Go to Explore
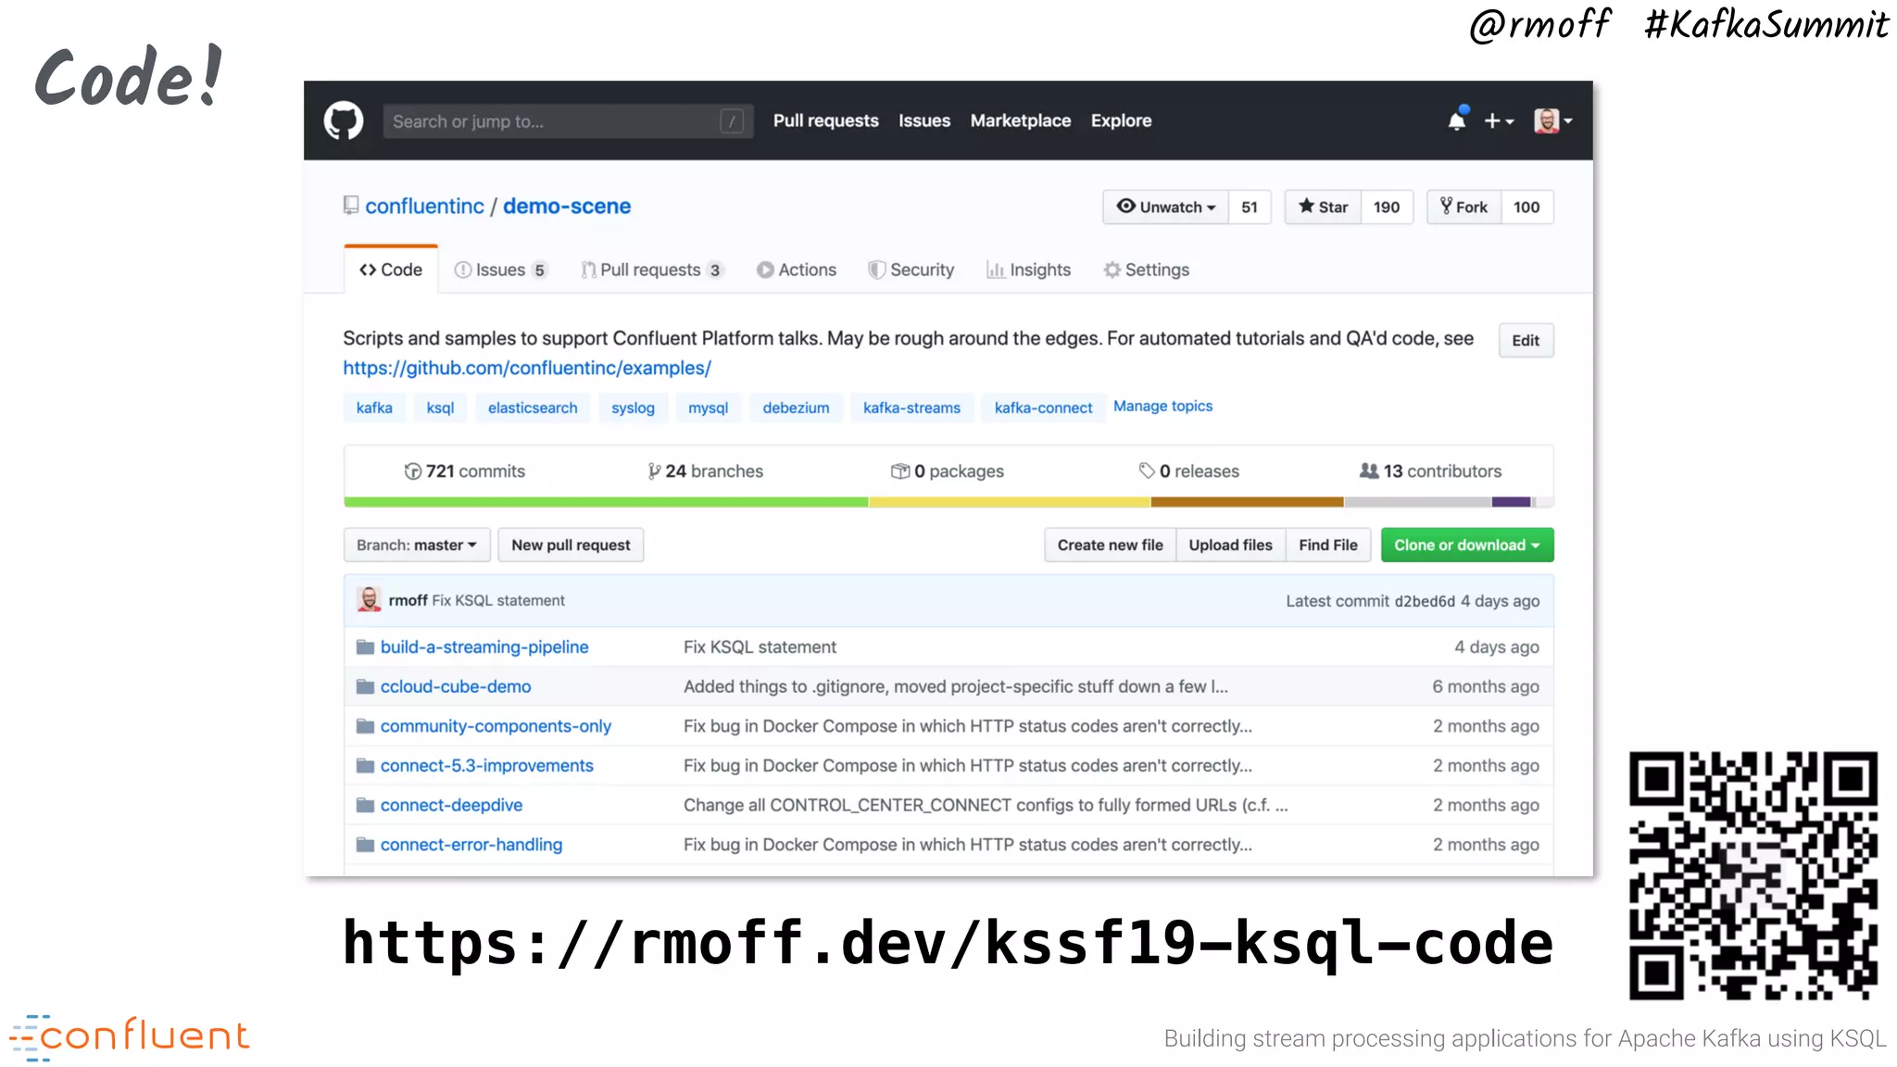This screenshot has width=1897, height=1067. pos(1121,121)
